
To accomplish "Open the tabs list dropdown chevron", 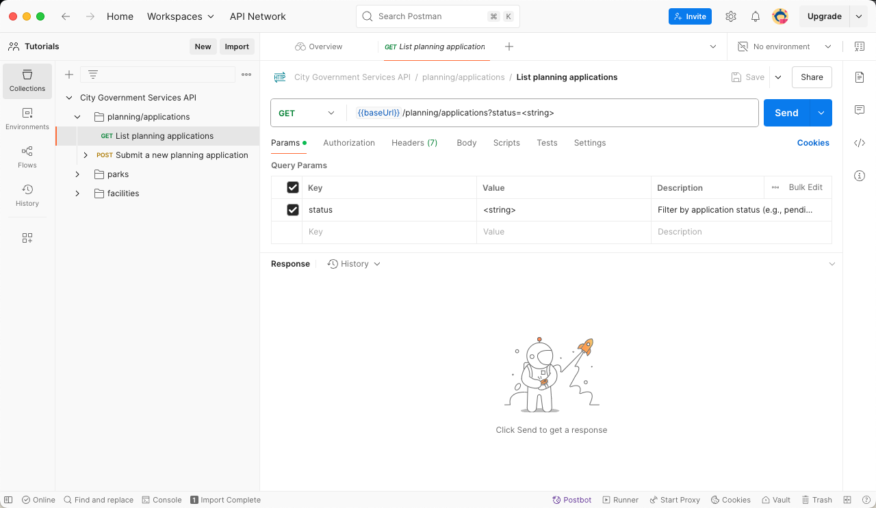I will (713, 46).
